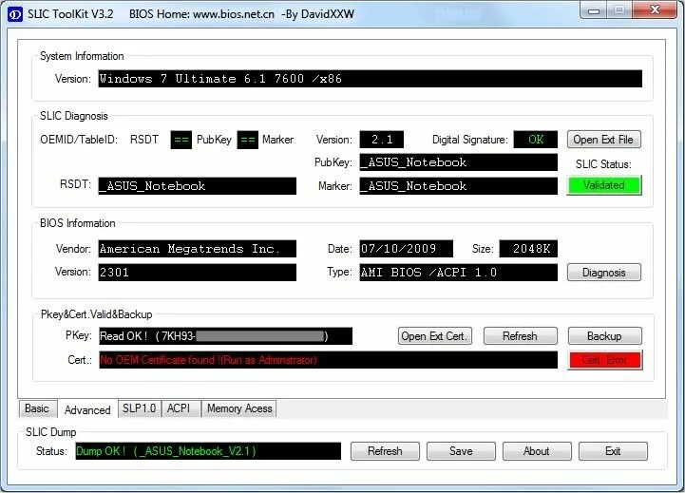
Task: Click the Marker field showing _ASUS_Notebook
Action: click(x=458, y=186)
